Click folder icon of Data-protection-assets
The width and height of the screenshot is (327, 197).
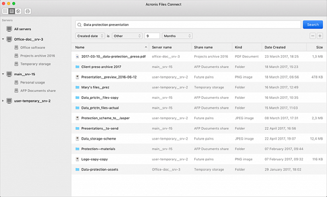[x=78, y=169]
